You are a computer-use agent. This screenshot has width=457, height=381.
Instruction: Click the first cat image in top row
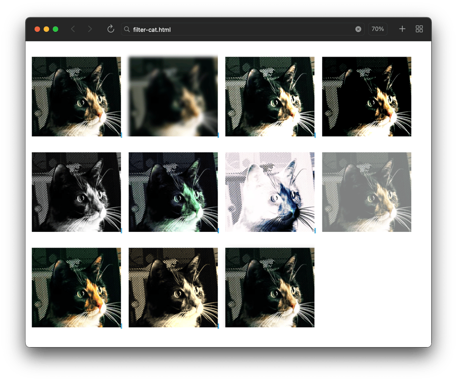point(76,97)
